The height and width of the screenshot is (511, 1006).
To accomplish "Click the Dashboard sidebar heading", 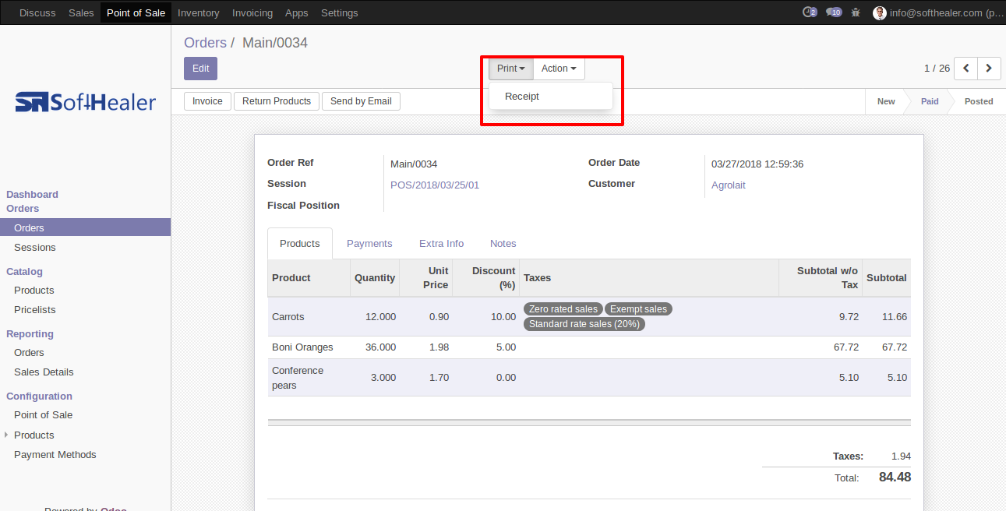I will (32, 195).
